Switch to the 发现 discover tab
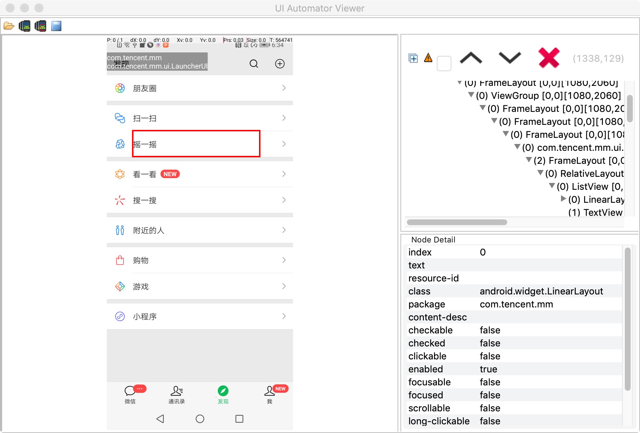 tap(223, 394)
